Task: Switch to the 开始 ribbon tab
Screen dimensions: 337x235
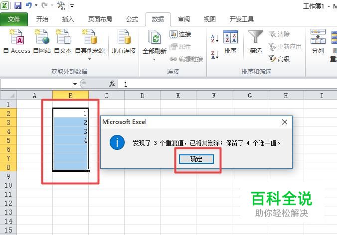Action: 42,19
